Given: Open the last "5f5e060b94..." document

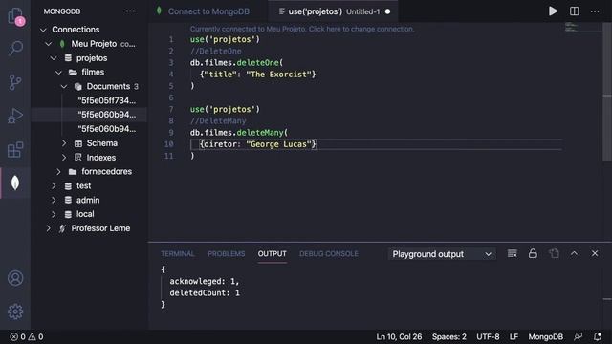Looking at the screenshot, I should [x=106, y=129].
